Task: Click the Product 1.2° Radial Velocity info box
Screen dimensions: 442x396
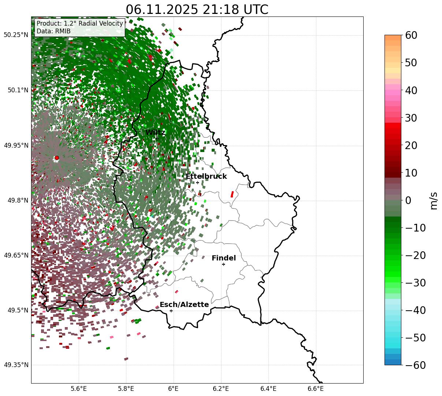Action: 80,27
